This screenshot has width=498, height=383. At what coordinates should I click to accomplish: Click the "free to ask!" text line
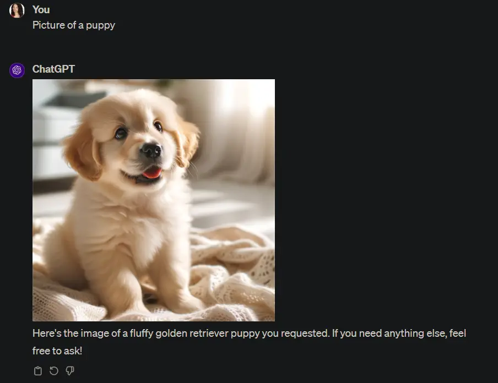57,351
